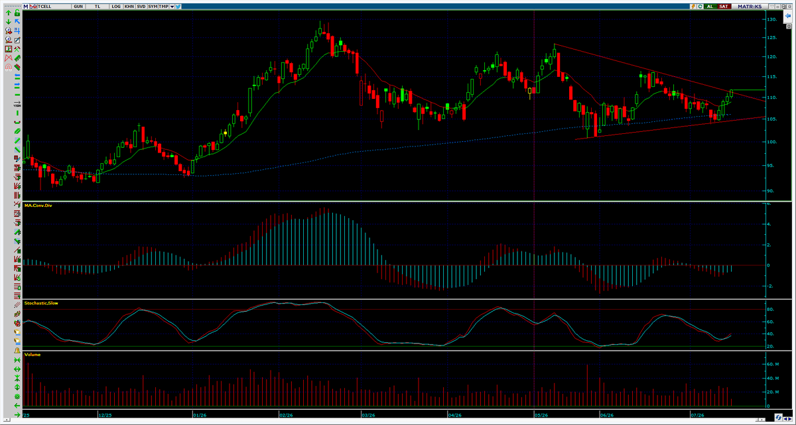Select the zoom out magnifier tool
The width and height of the screenshot is (796, 425).
tap(9, 40)
